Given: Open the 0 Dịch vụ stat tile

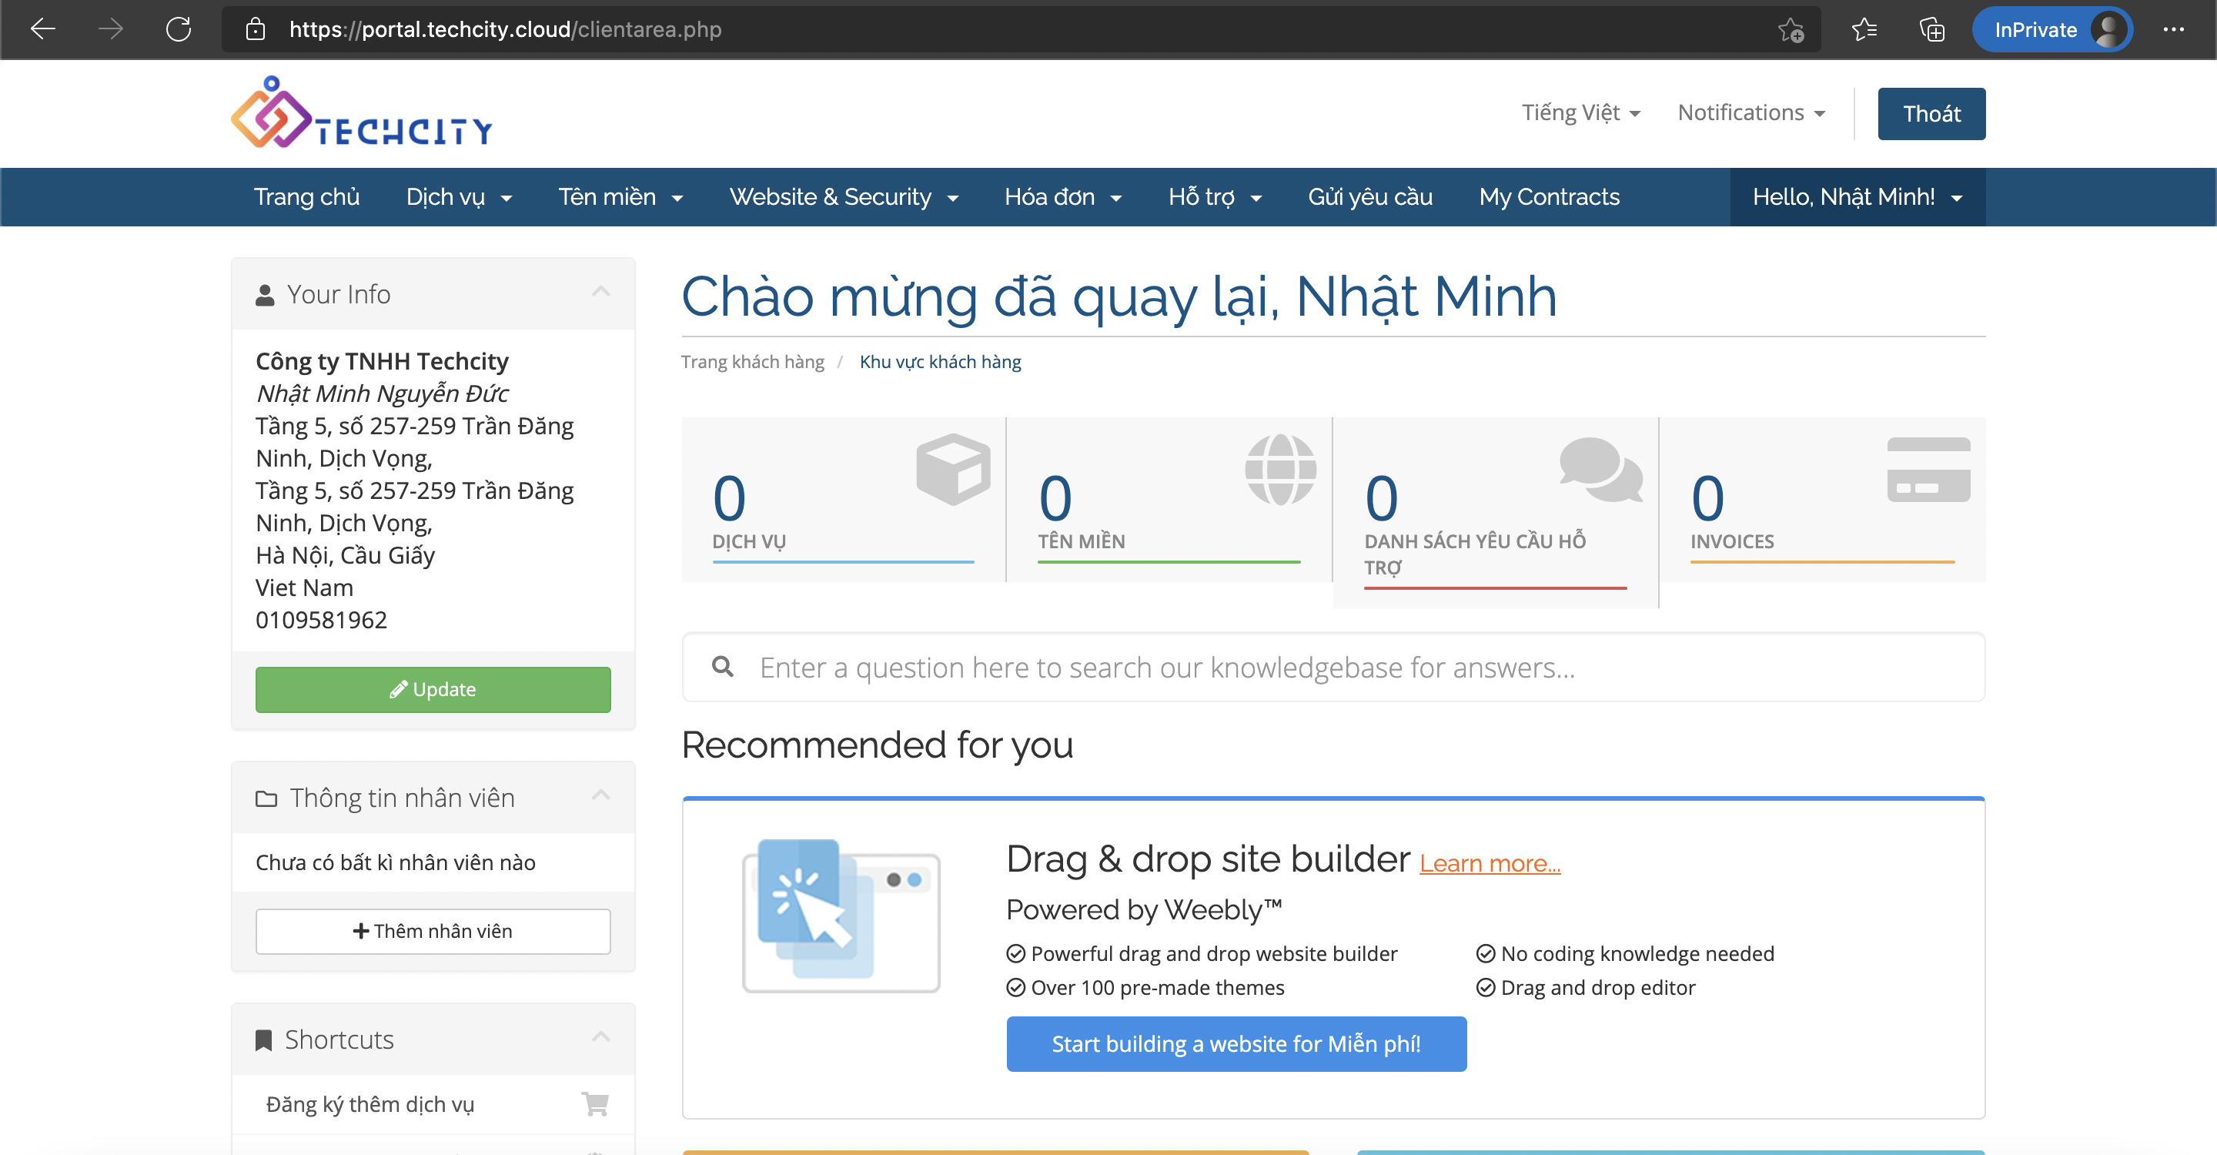Looking at the screenshot, I should [x=844, y=499].
